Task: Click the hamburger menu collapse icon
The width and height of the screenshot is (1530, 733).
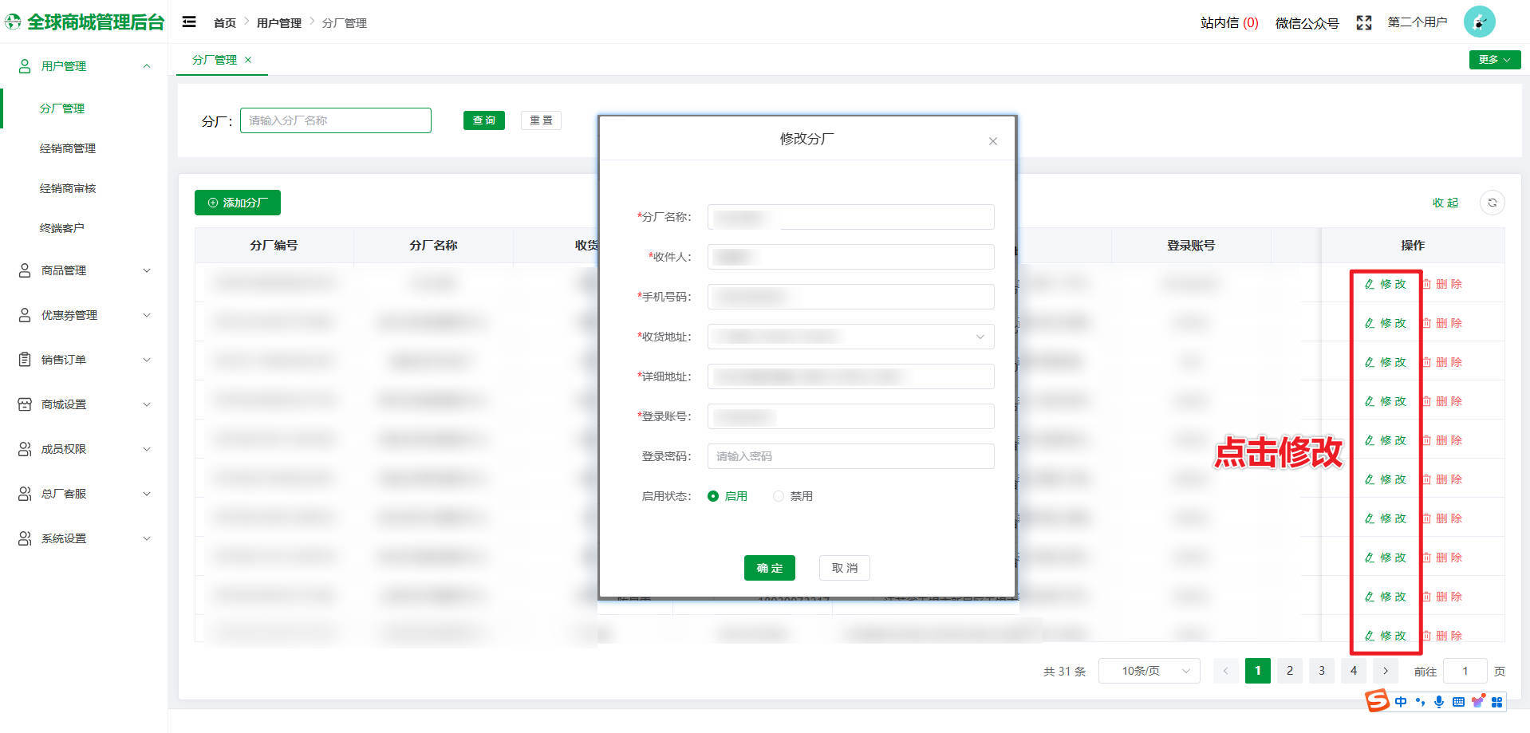Action: click(x=189, y=22)
